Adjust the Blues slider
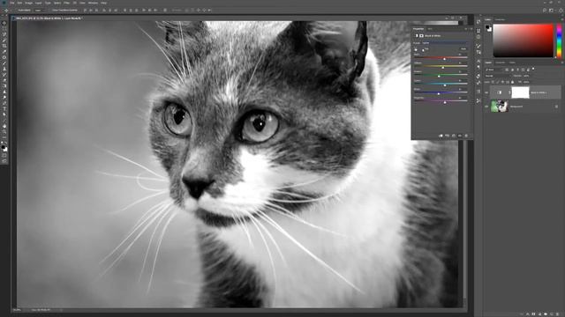The width and height of the screenshot is (565, 317). tap(439, 93)
